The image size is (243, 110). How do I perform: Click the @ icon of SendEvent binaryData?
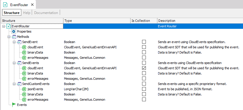(24, 52)
